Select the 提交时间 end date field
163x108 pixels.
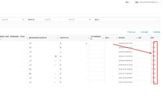tap(72, 19)
